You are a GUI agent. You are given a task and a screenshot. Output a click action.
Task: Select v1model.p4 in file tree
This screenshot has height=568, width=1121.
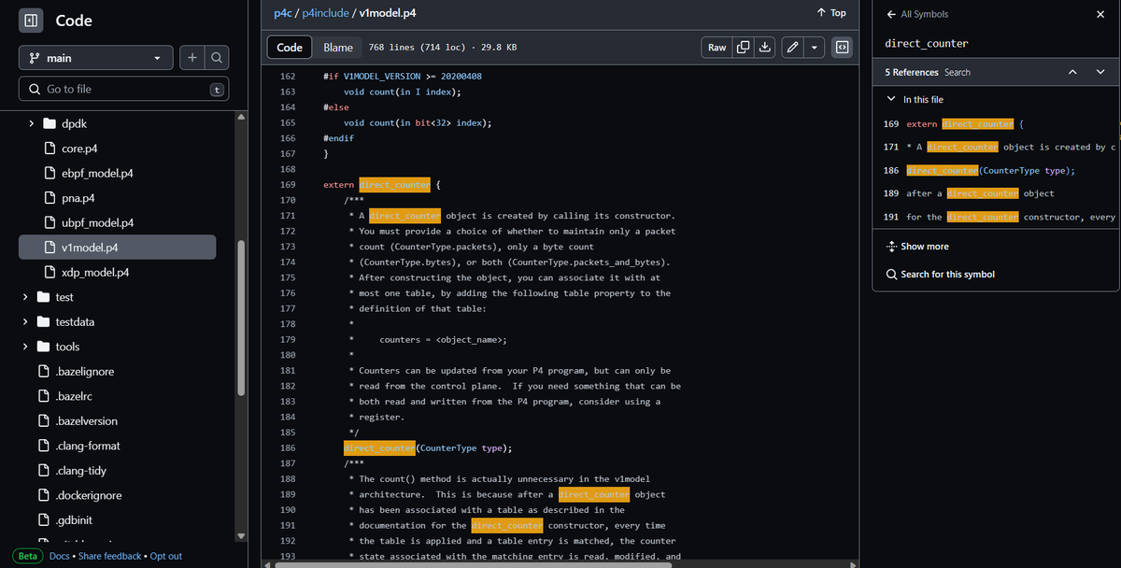pyautogui.click(x=118, y=248)
